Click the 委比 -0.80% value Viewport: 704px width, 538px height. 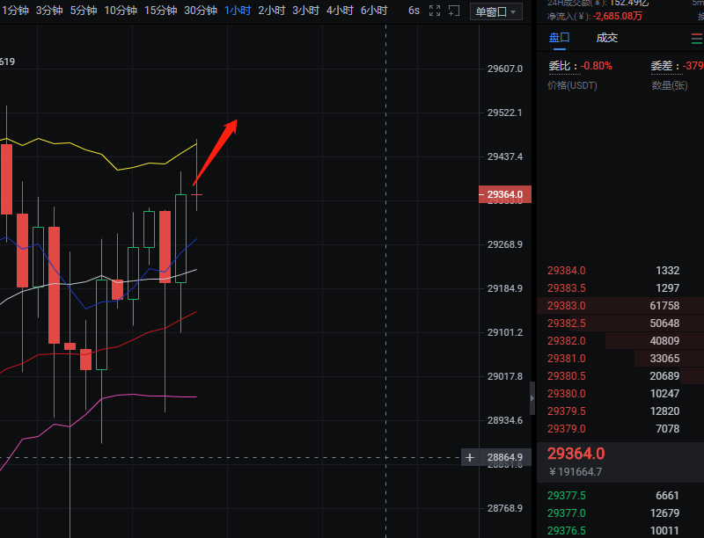[597, 66]
